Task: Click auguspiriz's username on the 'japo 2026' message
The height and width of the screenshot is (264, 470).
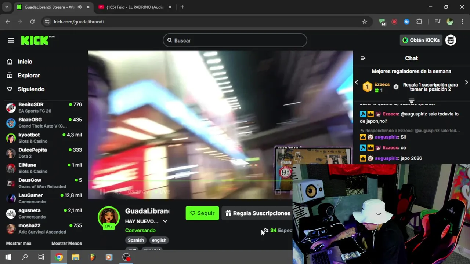Action: 387,158
